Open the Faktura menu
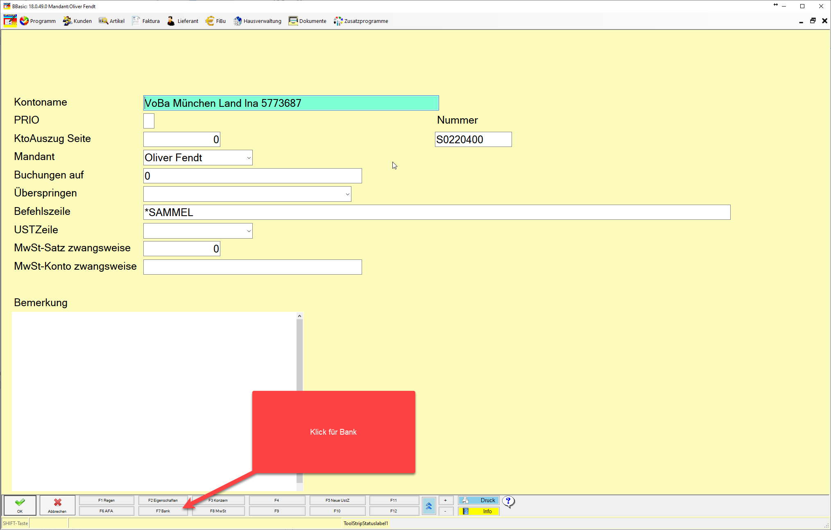 146,21
